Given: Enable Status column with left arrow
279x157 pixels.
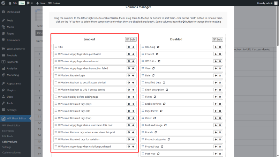Looking at the screenshot, I should [x=216, y=97].
